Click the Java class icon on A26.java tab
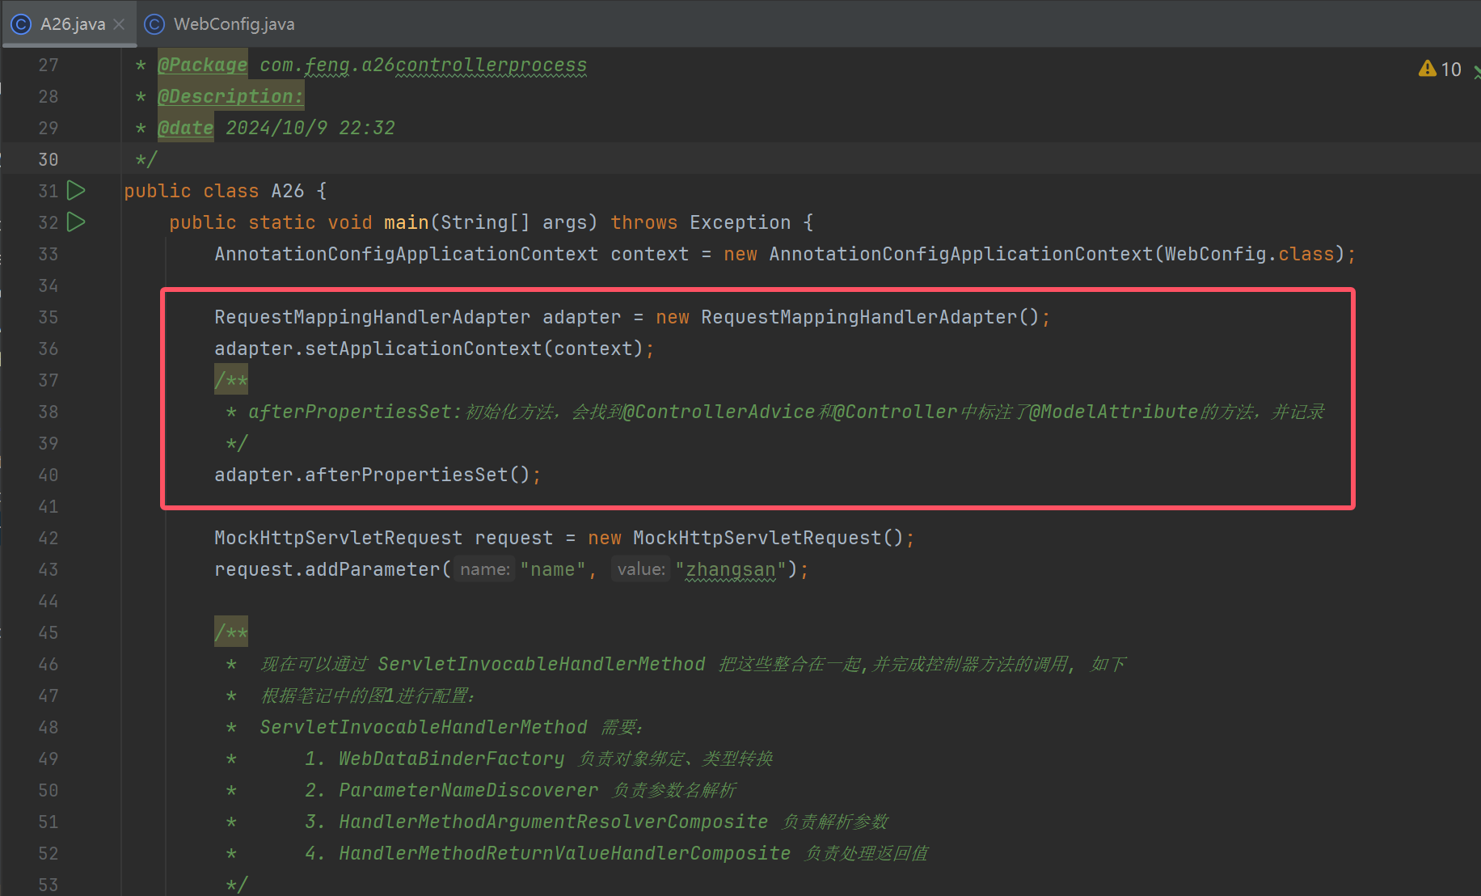Screen dimensions: 1481x896 tap(20, 24)
